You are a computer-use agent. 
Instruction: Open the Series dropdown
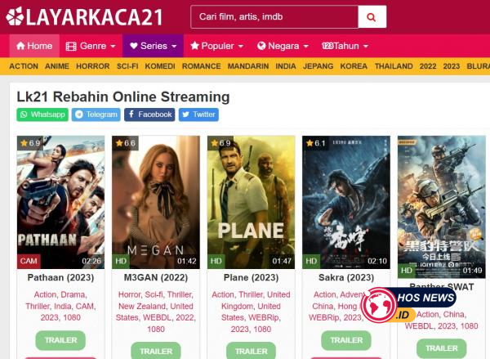click(x=153, y=46)
